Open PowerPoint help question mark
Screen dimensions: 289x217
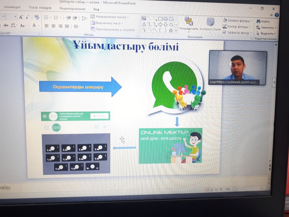277,15
